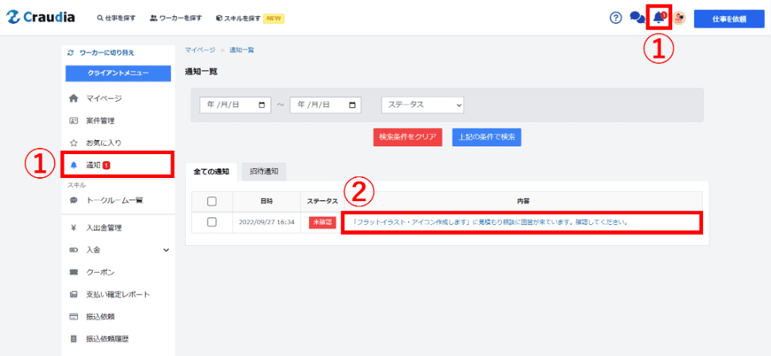The image size is (771, 356).
Task: Check the checkbox for the 2022/09/27 notification
Action: click(212, 222)
